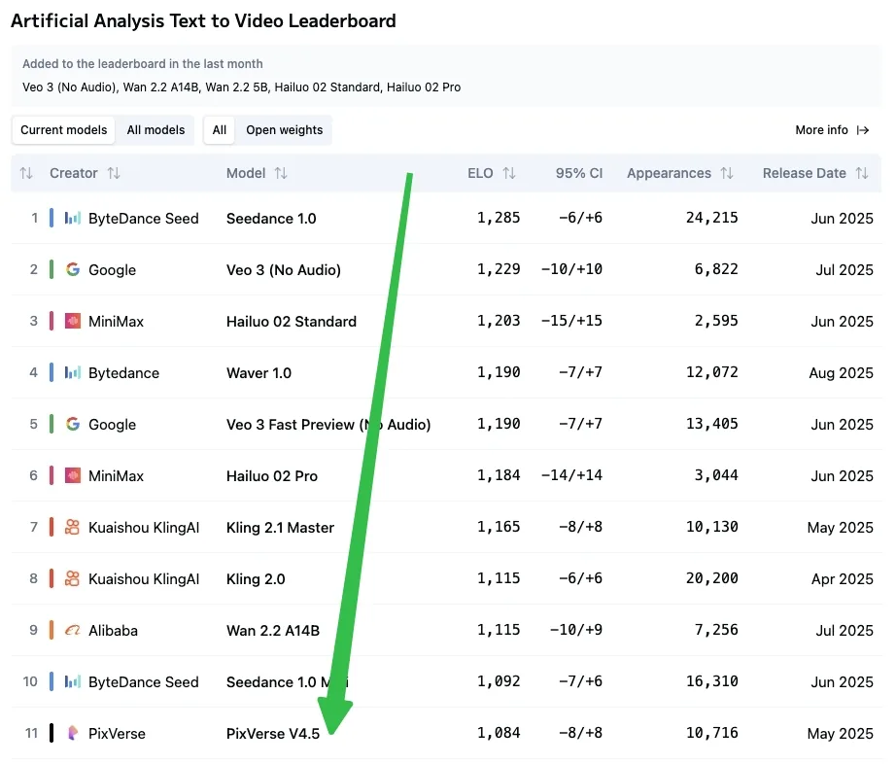Click Alibaba creator name
Screen dimensions: 896x764
pyautogui.click(x=113, y=630)
